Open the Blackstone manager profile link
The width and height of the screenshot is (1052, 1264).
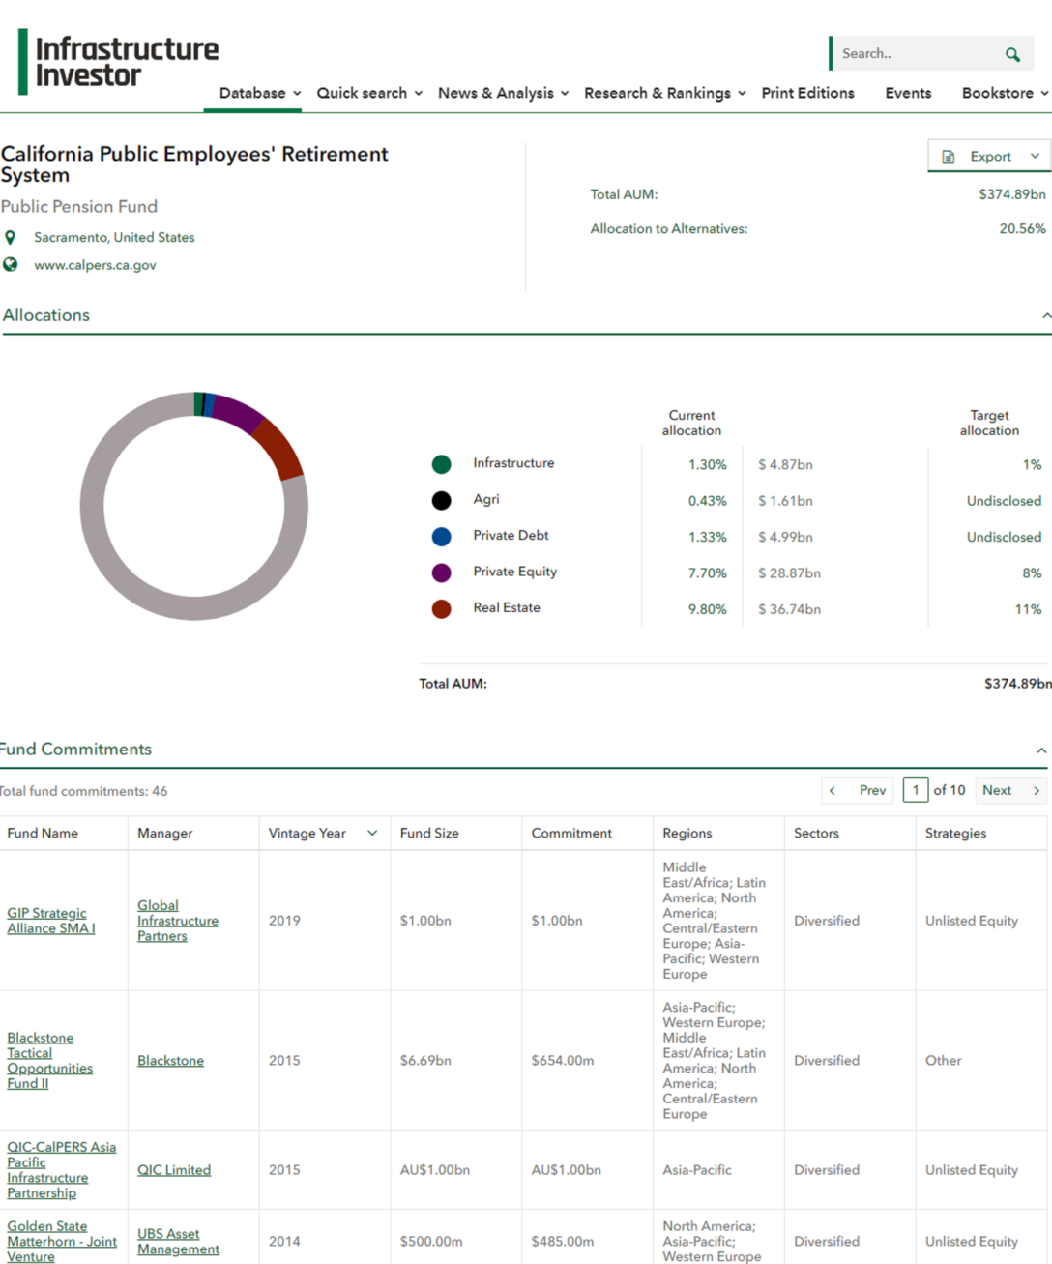170,1060
